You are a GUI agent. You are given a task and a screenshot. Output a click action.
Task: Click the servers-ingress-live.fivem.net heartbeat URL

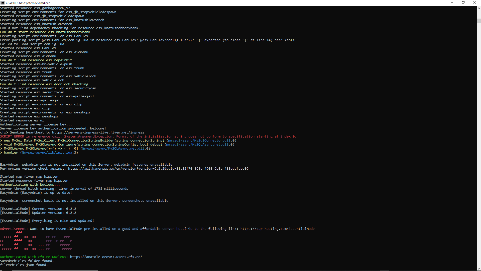coord(98,132)
